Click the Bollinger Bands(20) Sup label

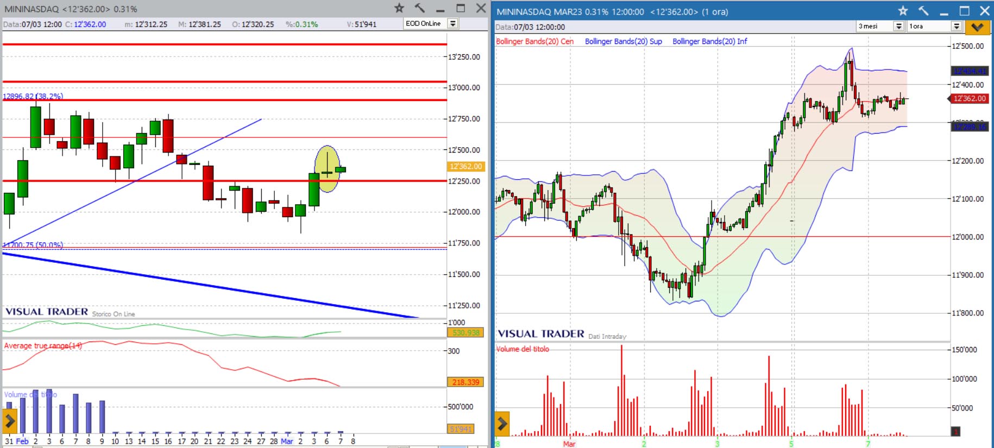pos(624,41)
